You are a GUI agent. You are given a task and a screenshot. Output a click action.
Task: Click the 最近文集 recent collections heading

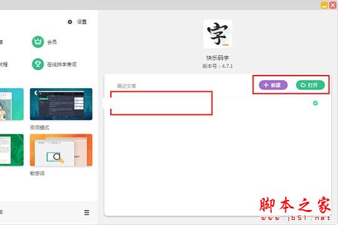point(126,86)
